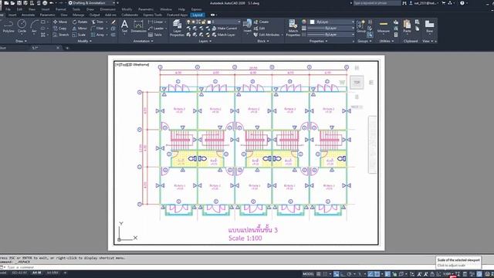Insert a Table from Annotation panel
The height and width of the screenshot is (278, 494).
pyautogui.click(x=155, y=35)
